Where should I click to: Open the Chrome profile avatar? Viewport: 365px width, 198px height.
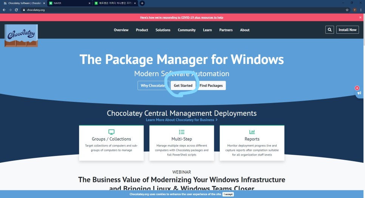354,10
